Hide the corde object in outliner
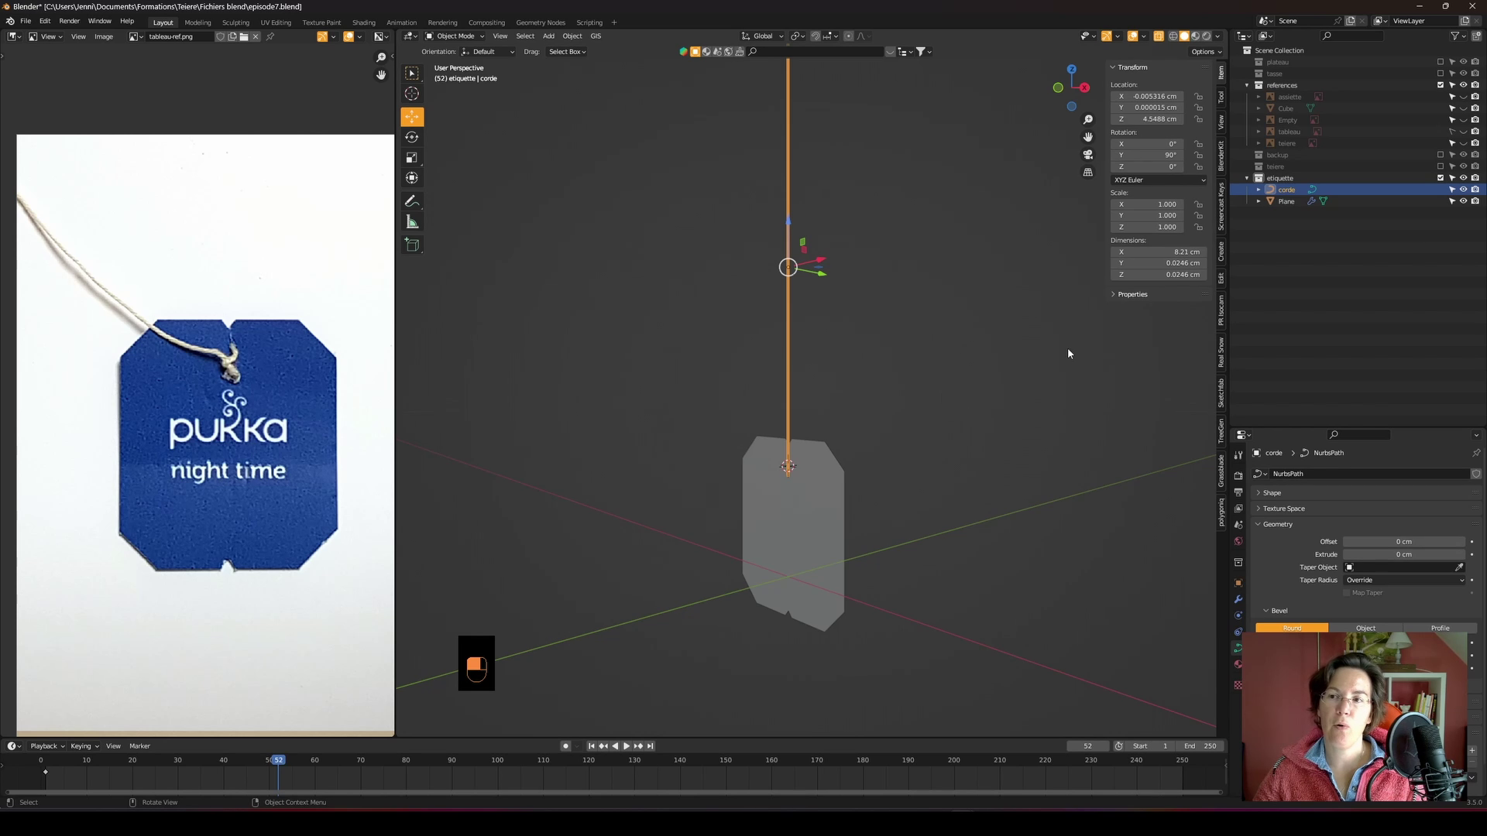The height and width of the screenshot is (836, 1487). click(x=1463, y=190)
